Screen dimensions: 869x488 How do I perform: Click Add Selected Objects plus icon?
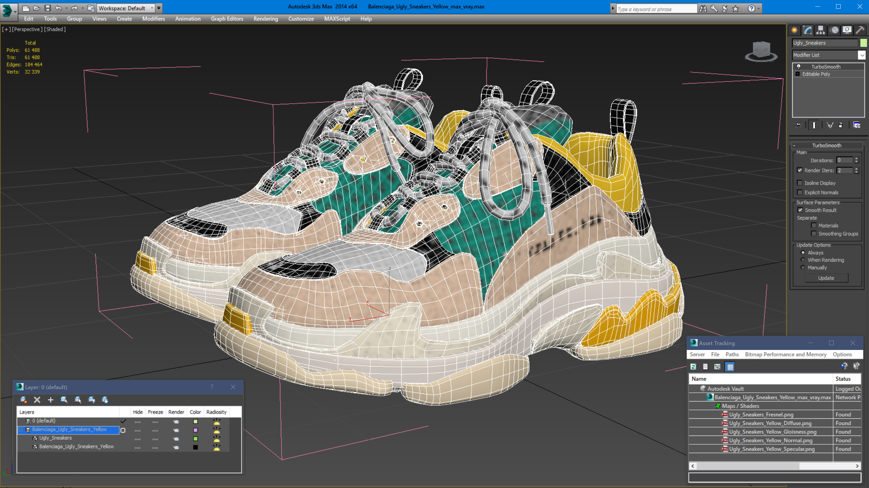tap(51, 400)
